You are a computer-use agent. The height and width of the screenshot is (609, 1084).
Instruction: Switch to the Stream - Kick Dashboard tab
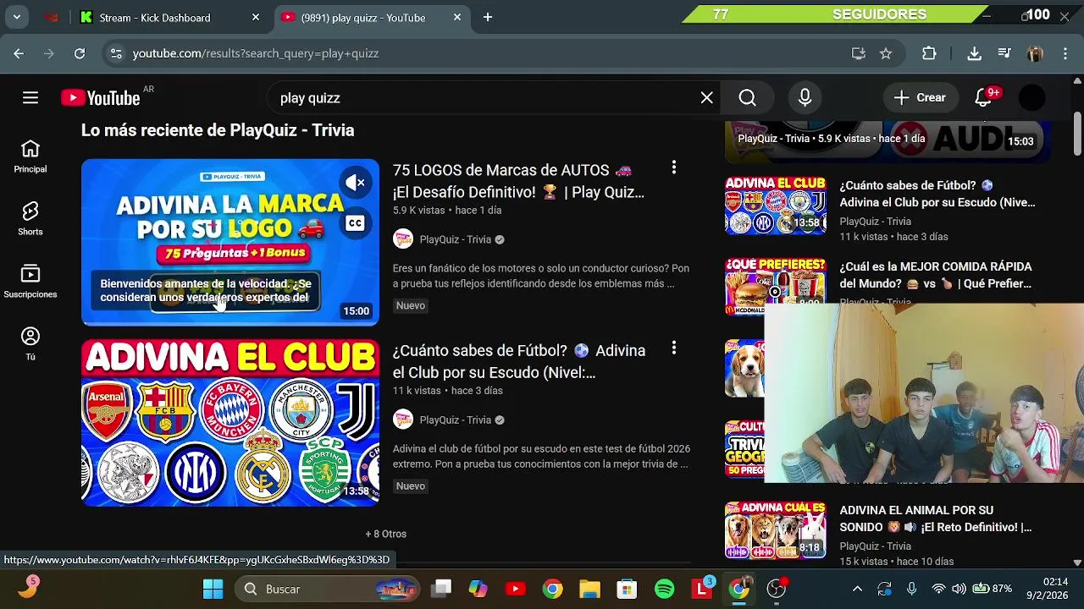169,18
